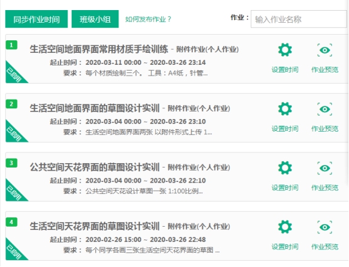Open the gear settings for assignment 2
The height and width of the screenshot is (267, 349).
coord(285,109)
